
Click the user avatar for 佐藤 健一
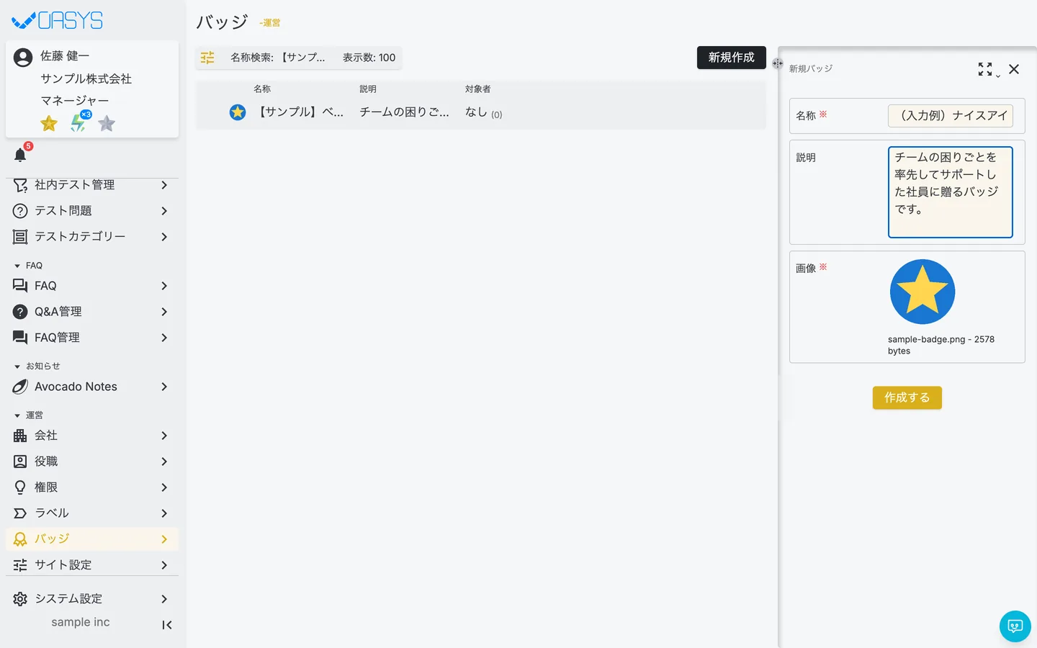[23, 58]
